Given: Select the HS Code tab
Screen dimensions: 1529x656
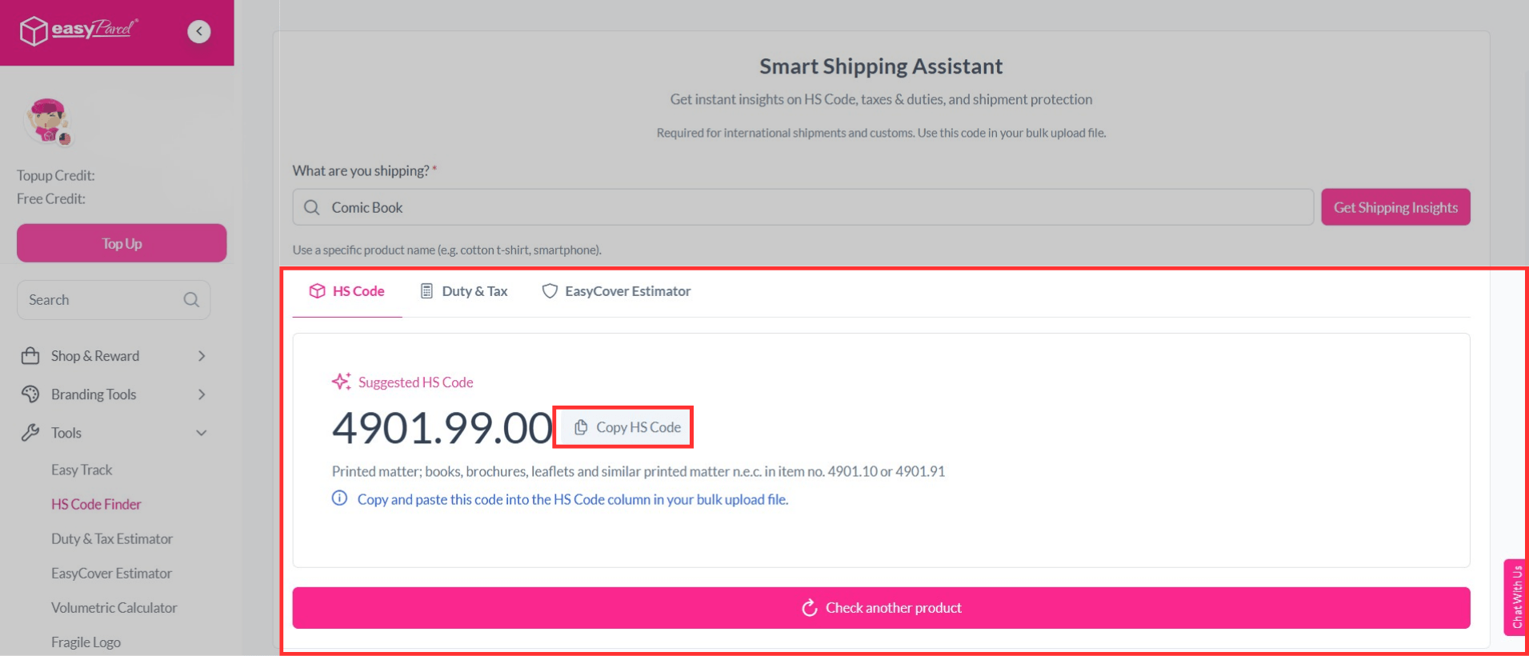Looking at the screenshot, I should pyautogui.click(x=347, y=291).
